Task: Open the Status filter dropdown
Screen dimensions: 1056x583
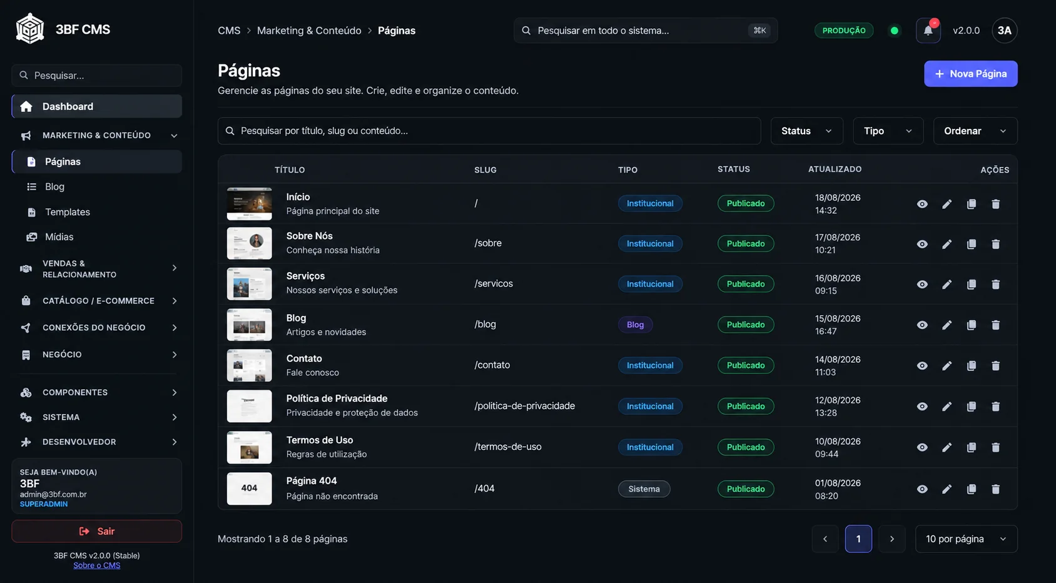Action: coord(806,131)
